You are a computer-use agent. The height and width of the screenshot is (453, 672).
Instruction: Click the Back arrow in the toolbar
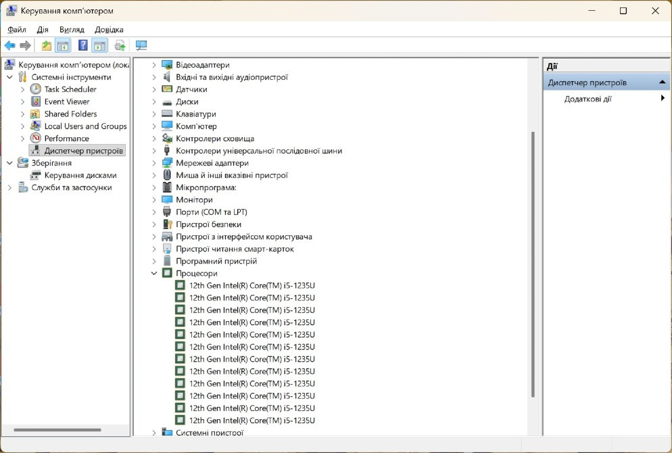(x=9, y=45)
